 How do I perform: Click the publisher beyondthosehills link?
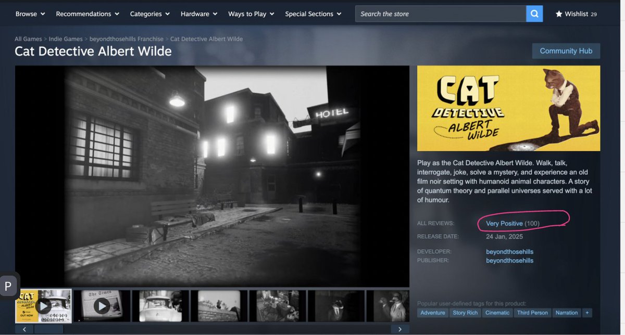510,261
